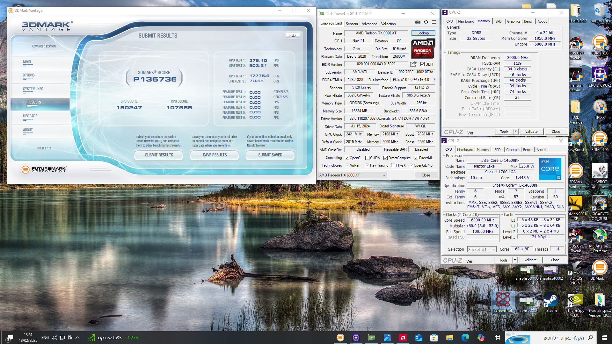The image size is (612, 344).
Task: Open Tools dropdown arrow in upper CPU-Z
Action: [516, 132]
